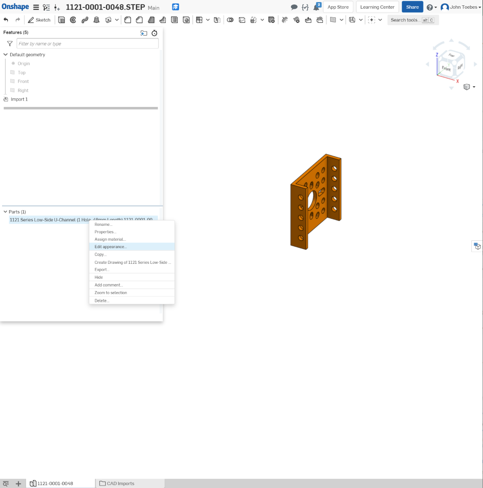Image resolution: width=483 pixels, height=488 pixels.
Task: Choose Rename from context menu
Action: [132, 225]
